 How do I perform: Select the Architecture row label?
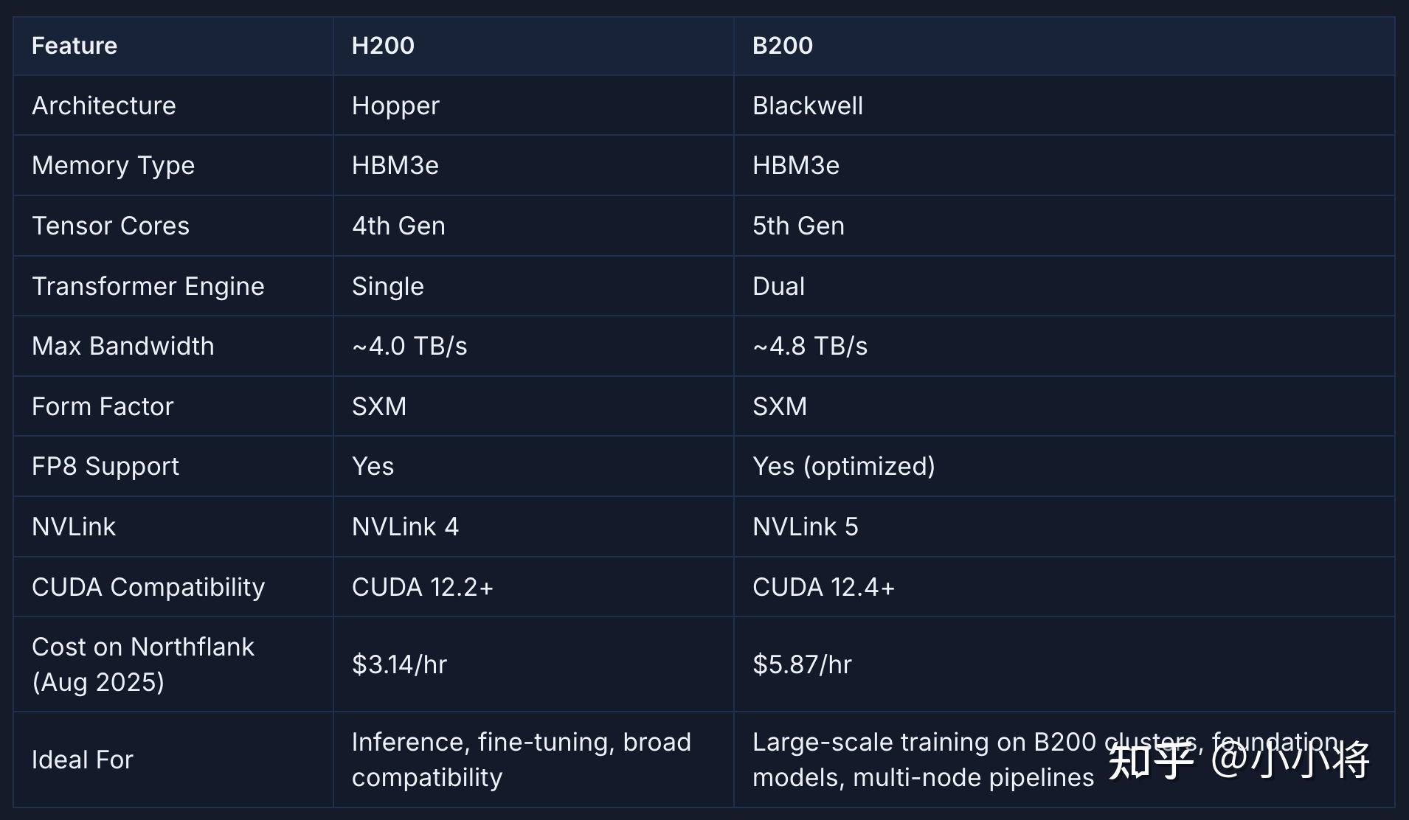click(x=104, y=105)
